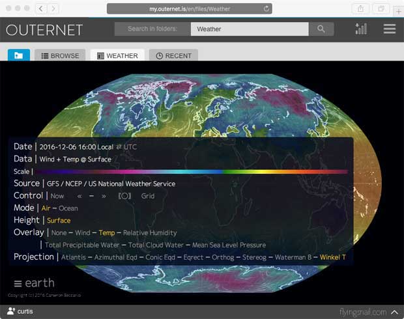Step backward with the « control
Image resolution: width=404 pixels, height=319 pixels.
(x=79, y=196)
